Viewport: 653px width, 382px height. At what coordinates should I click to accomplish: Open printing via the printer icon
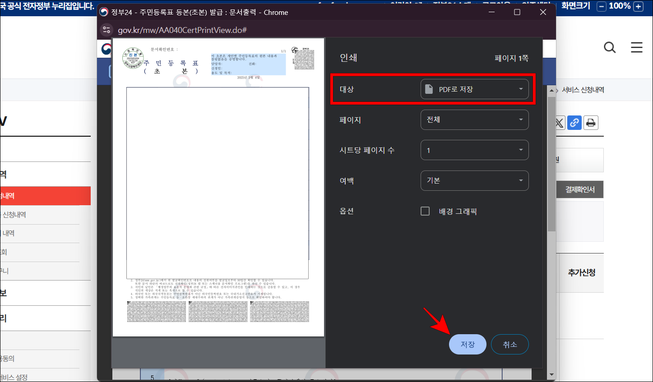[591, 123]
